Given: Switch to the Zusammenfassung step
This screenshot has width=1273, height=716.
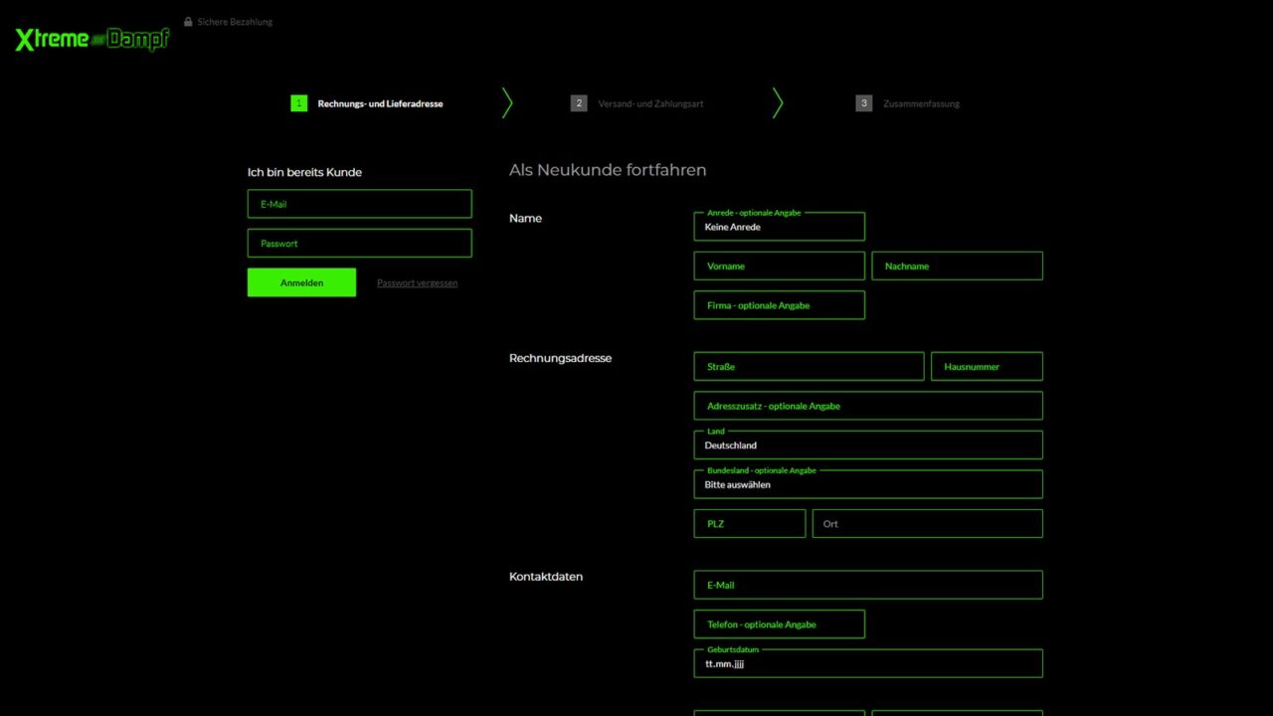Looking at the screenshot, I should point(921,102).
